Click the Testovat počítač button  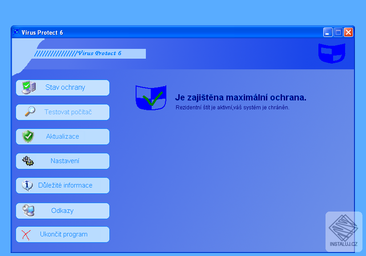tap(63, 112)
